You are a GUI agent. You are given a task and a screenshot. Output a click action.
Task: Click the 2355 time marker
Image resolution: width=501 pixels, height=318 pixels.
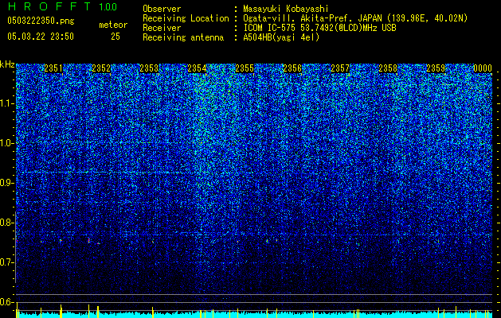(245, 68)
